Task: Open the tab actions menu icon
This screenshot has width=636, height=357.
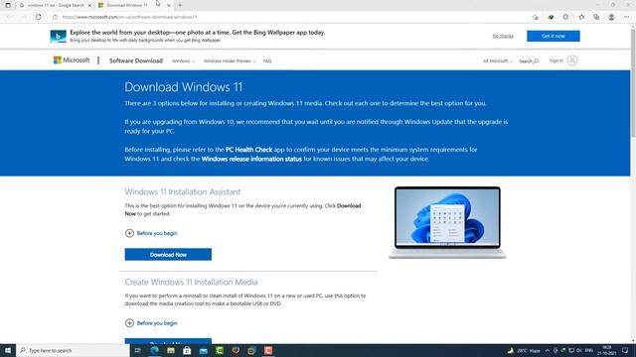Action: (8, 5)
